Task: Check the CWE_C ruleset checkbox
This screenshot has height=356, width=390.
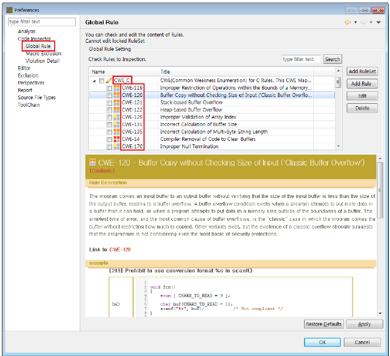Action: [x=101, y=81]
